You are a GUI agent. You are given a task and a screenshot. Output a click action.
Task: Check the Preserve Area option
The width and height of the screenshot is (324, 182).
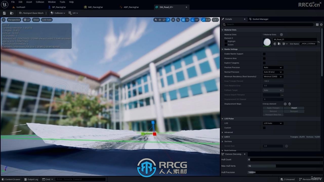(x=264, y=58)
